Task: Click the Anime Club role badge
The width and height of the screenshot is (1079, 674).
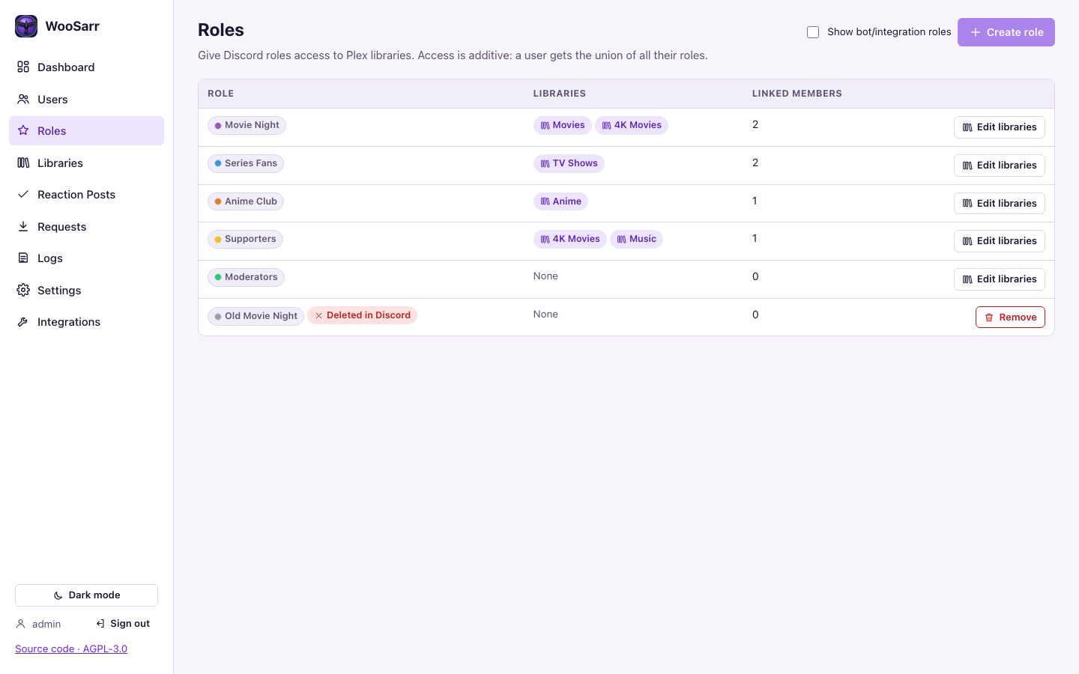Action: (x=246, y=201)
